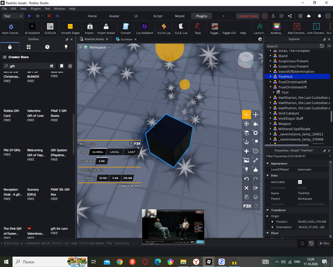Screen dimensions: 333x267
Task: Start playtest with the blue Play button
Action: (29, 16)
